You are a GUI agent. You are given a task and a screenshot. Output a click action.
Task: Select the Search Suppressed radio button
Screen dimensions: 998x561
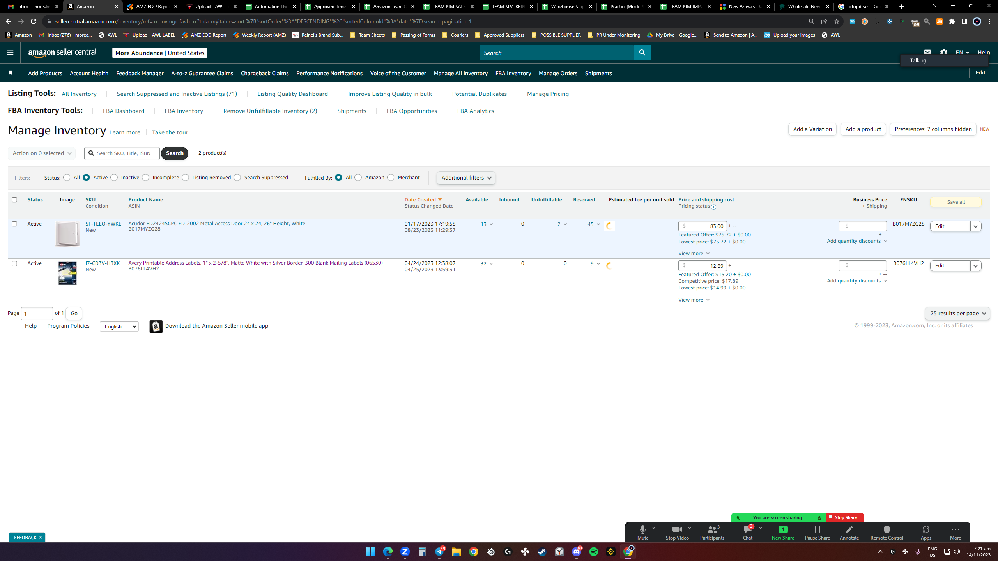[x=237, y=178]
